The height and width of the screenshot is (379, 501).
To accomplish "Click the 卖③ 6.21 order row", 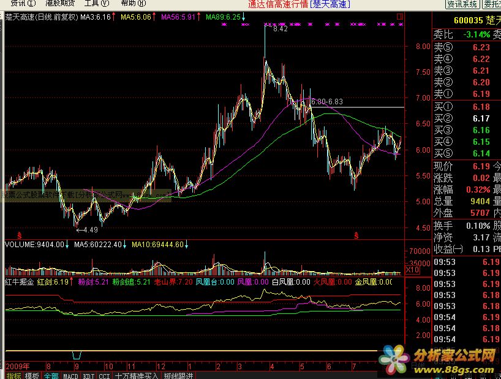I will coord(467,71).
